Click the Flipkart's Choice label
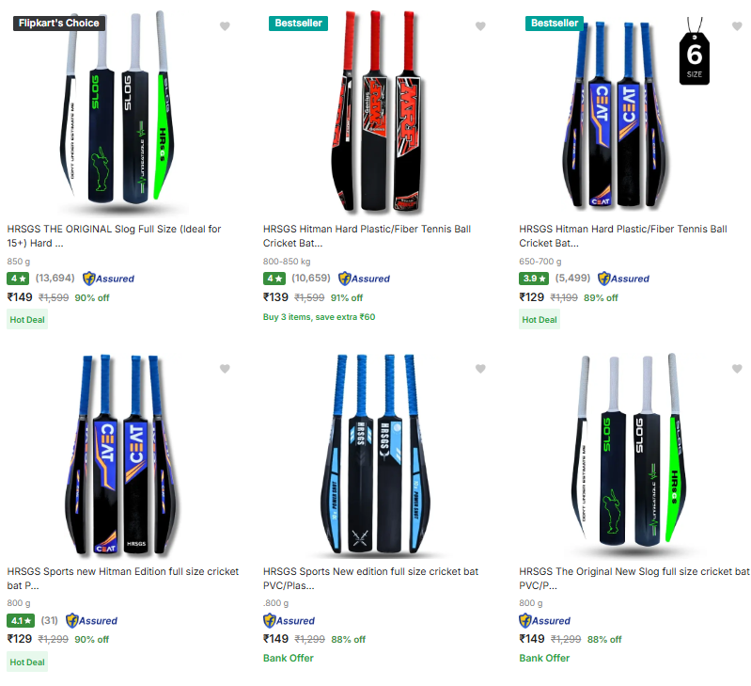This screenshot has width=751, height=686. click(x=58, y=24)
